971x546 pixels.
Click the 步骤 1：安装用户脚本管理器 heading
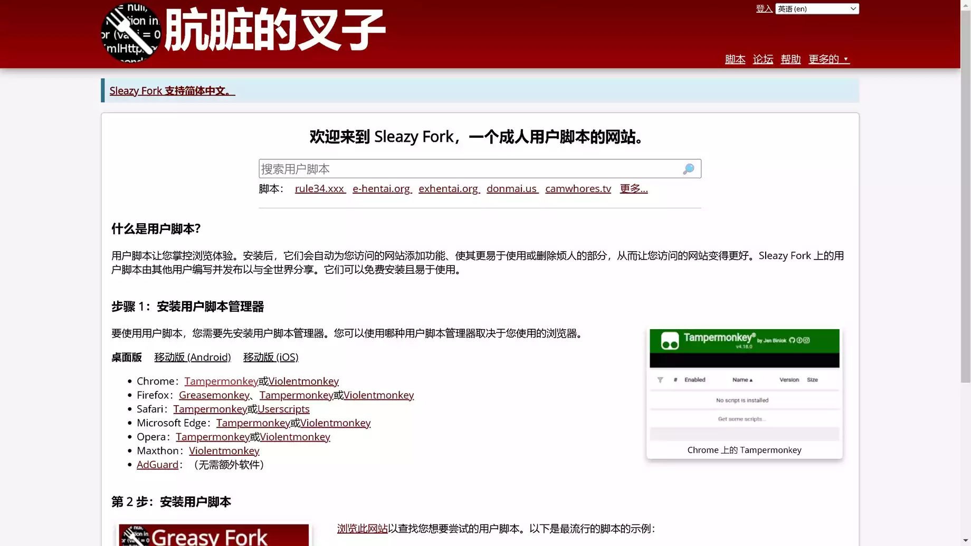click(x=187, y=306)
